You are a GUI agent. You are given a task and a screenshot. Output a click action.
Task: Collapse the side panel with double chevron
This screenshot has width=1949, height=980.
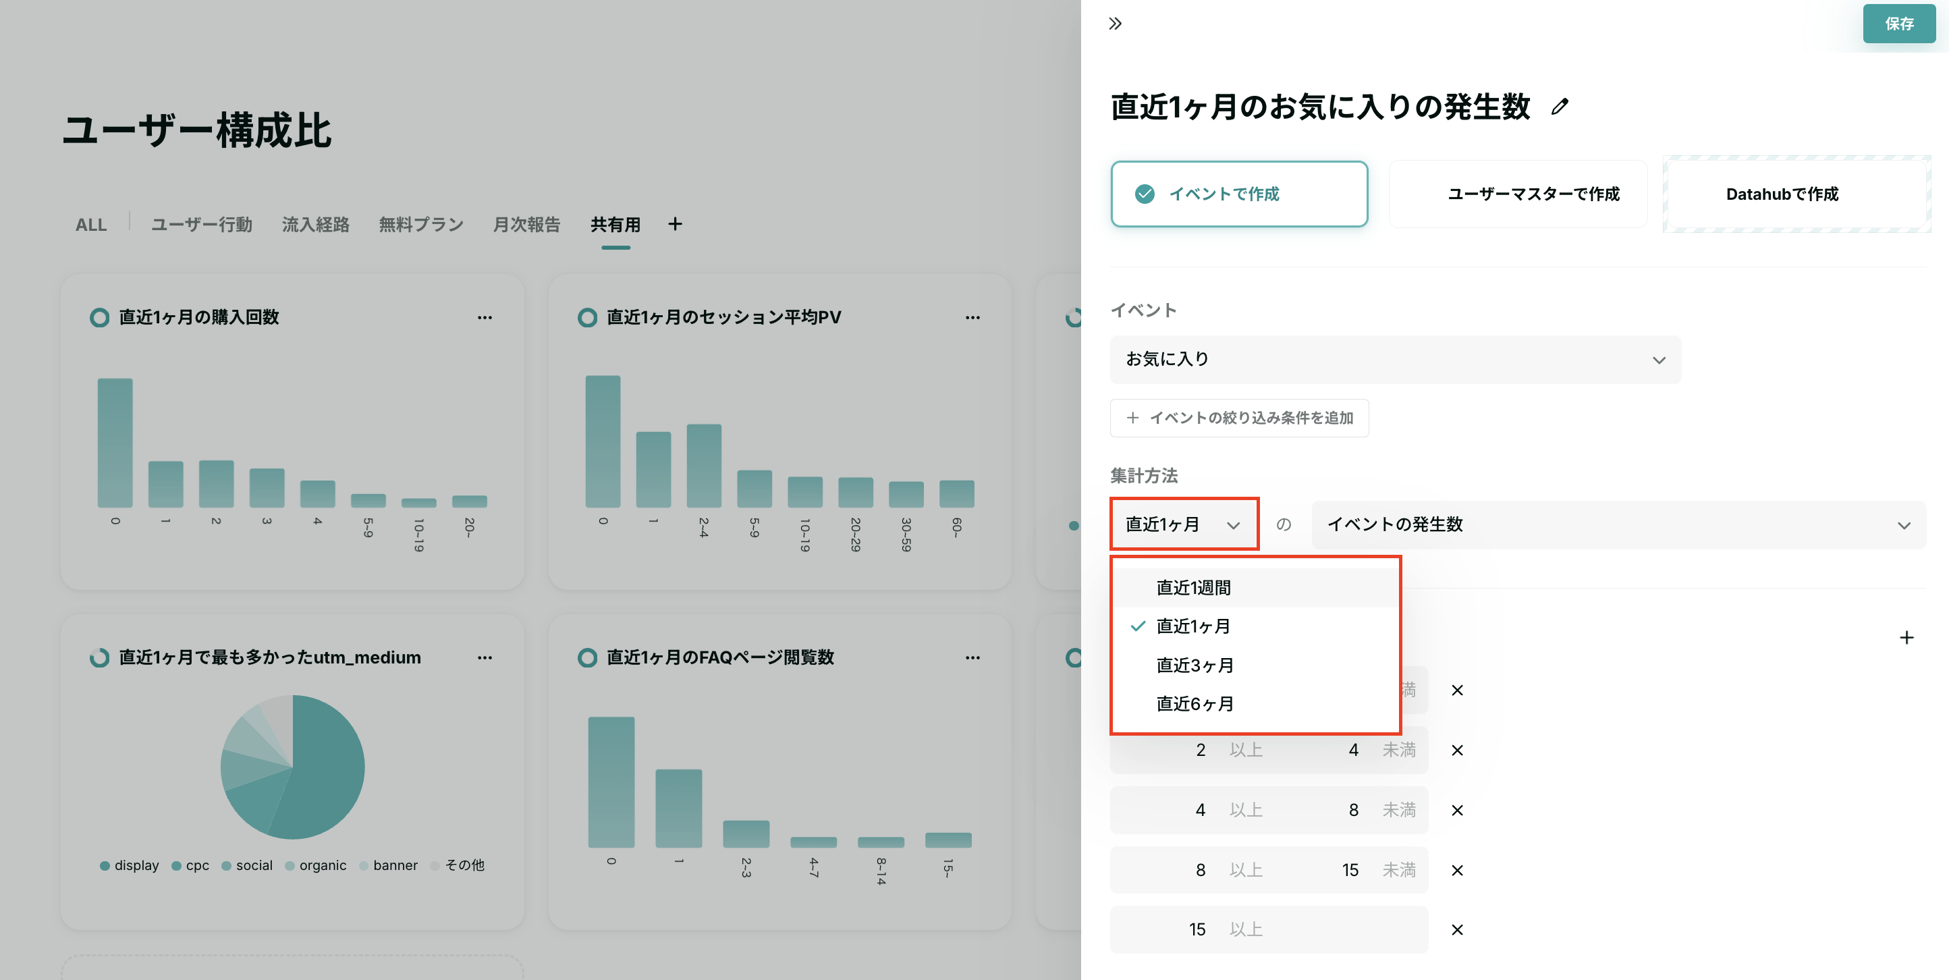[1114, 24]
